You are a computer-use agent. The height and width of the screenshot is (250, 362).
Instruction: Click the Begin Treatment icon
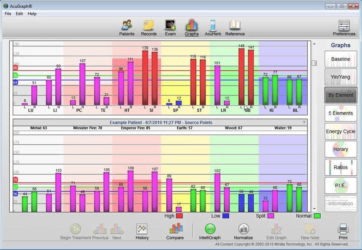coord(75,232)
